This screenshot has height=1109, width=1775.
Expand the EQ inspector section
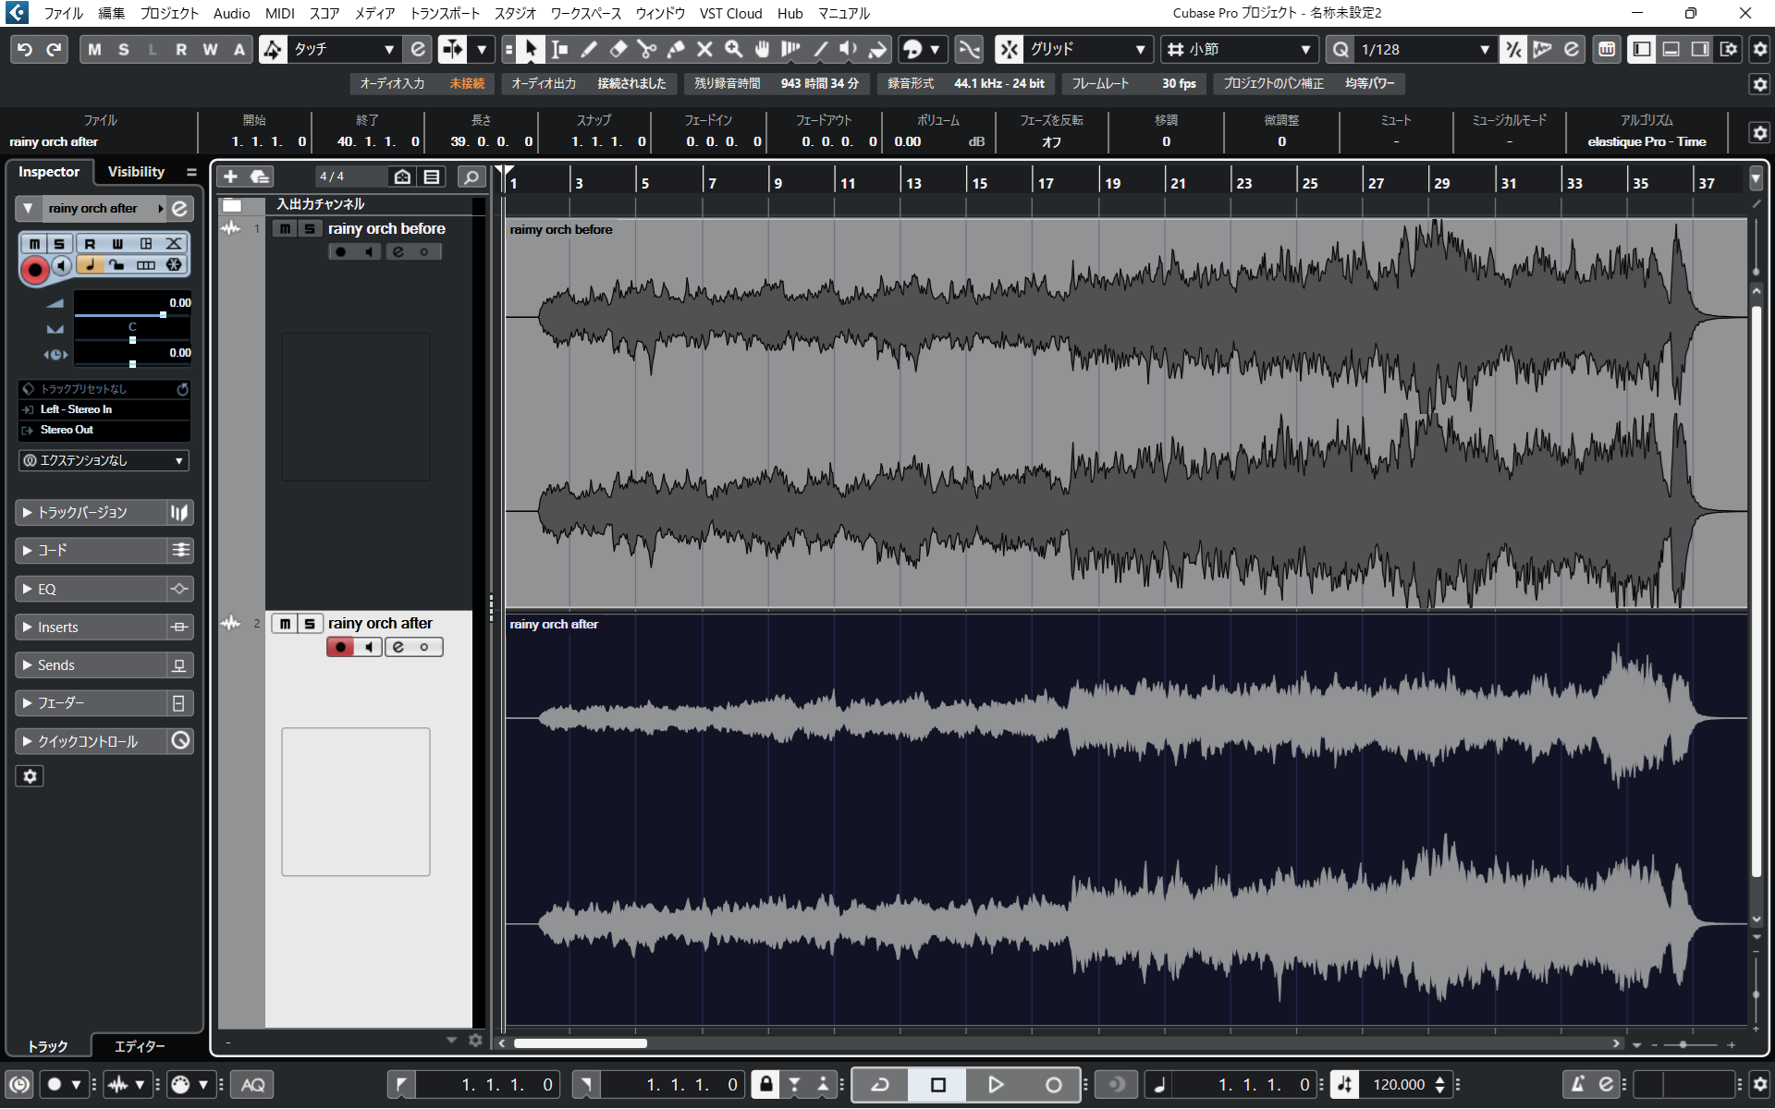[91, 589]
